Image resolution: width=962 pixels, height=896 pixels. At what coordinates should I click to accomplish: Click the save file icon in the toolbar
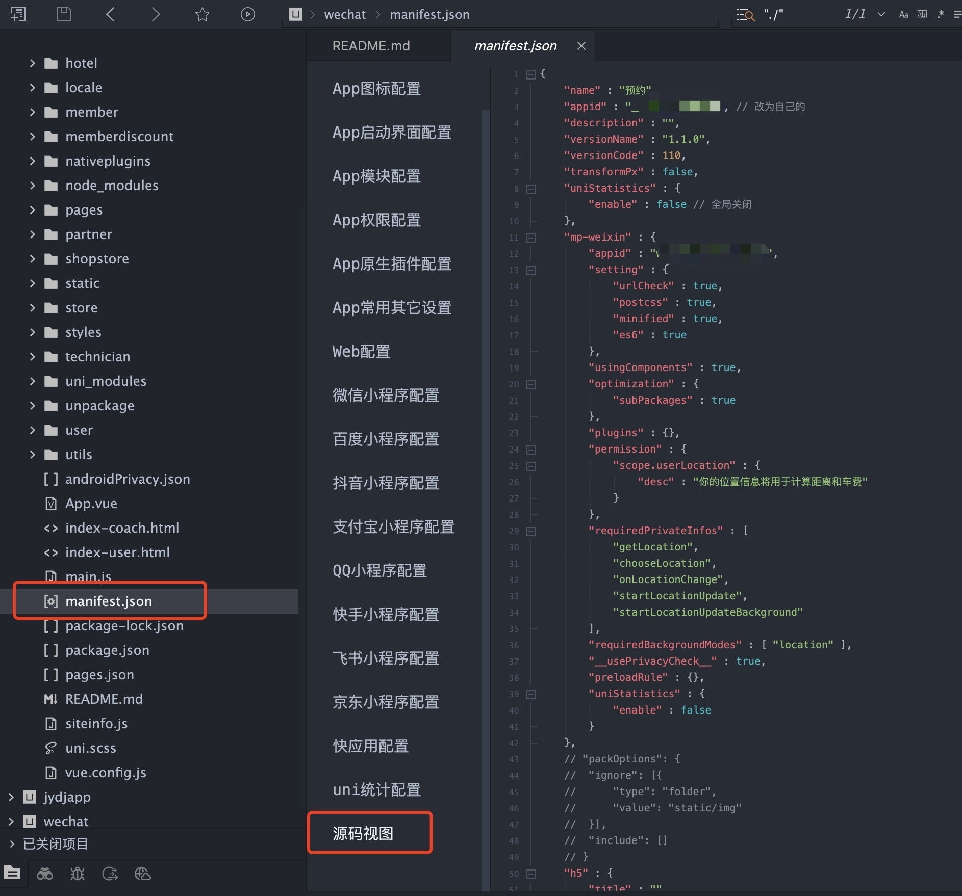(x=64, y=14)
